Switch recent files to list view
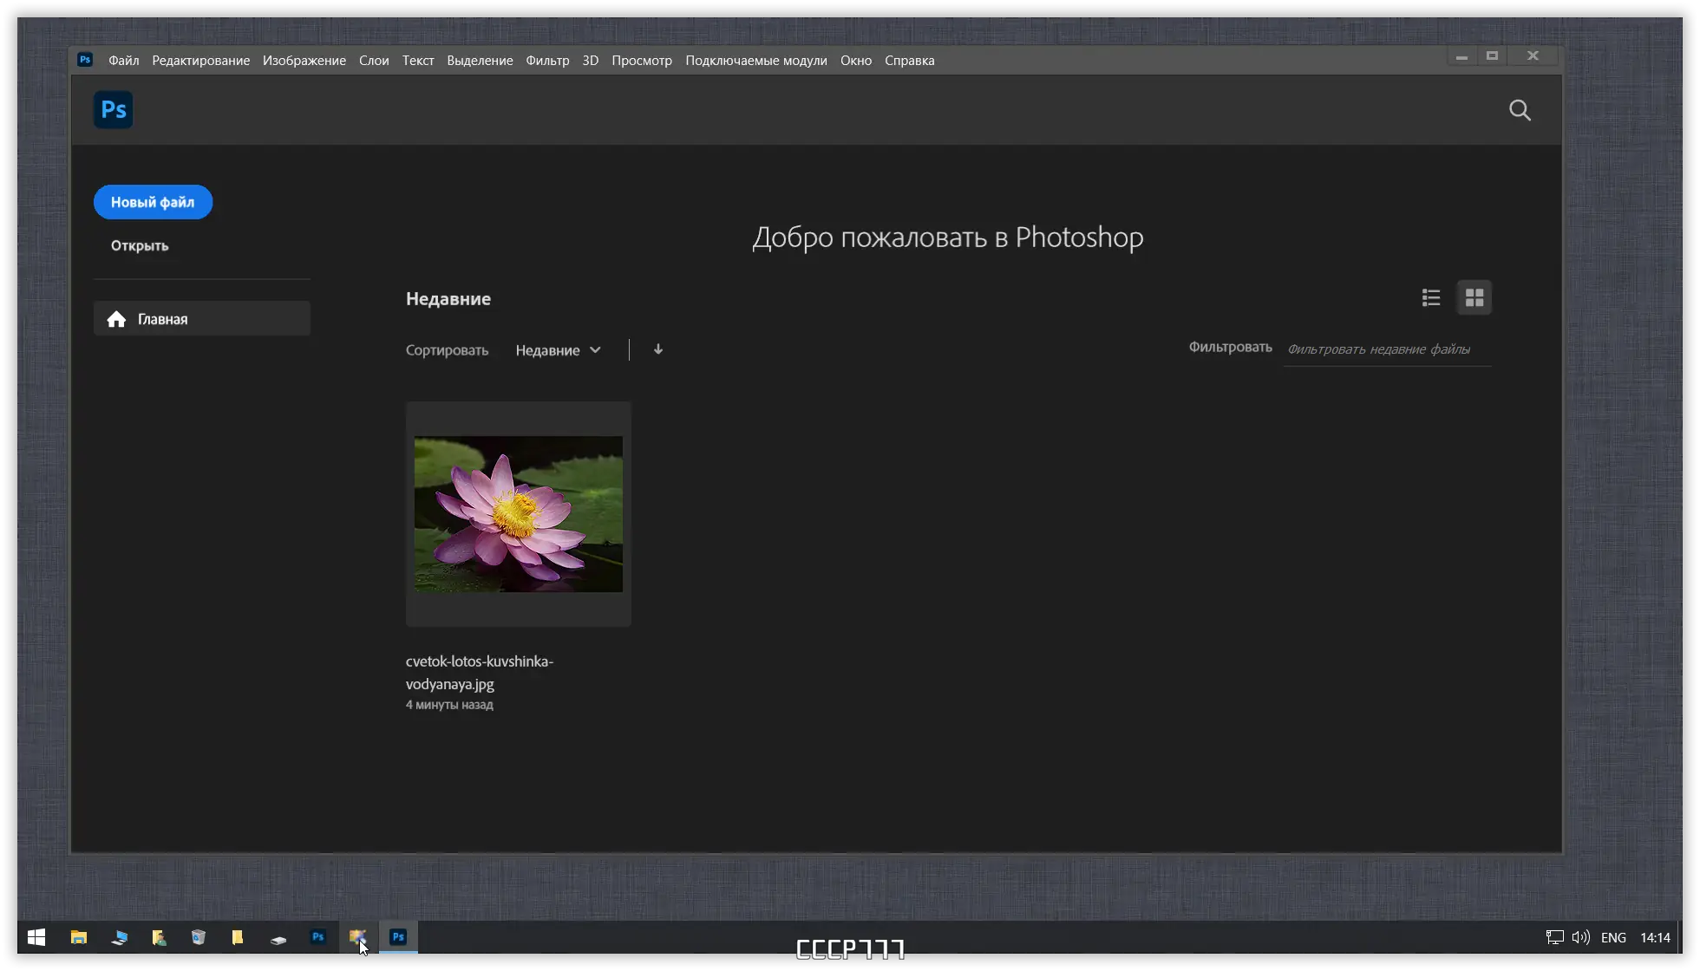This screenshot has width=1700, height=971. (x=1431, y=297)
